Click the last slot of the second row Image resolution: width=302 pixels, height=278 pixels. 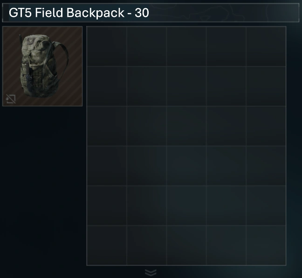coord(266,86)
